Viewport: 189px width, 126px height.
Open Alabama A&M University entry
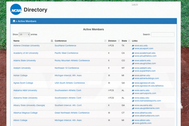point(25,90)
